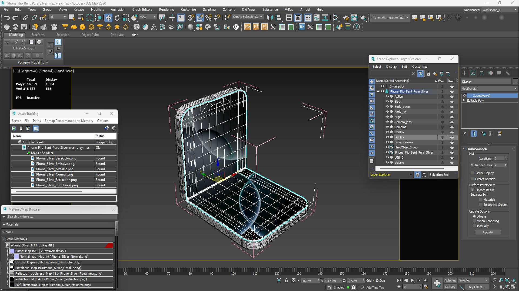Click the Auto Key button
The height and width of the screenshot is (291, 519).
coord(450,280)
